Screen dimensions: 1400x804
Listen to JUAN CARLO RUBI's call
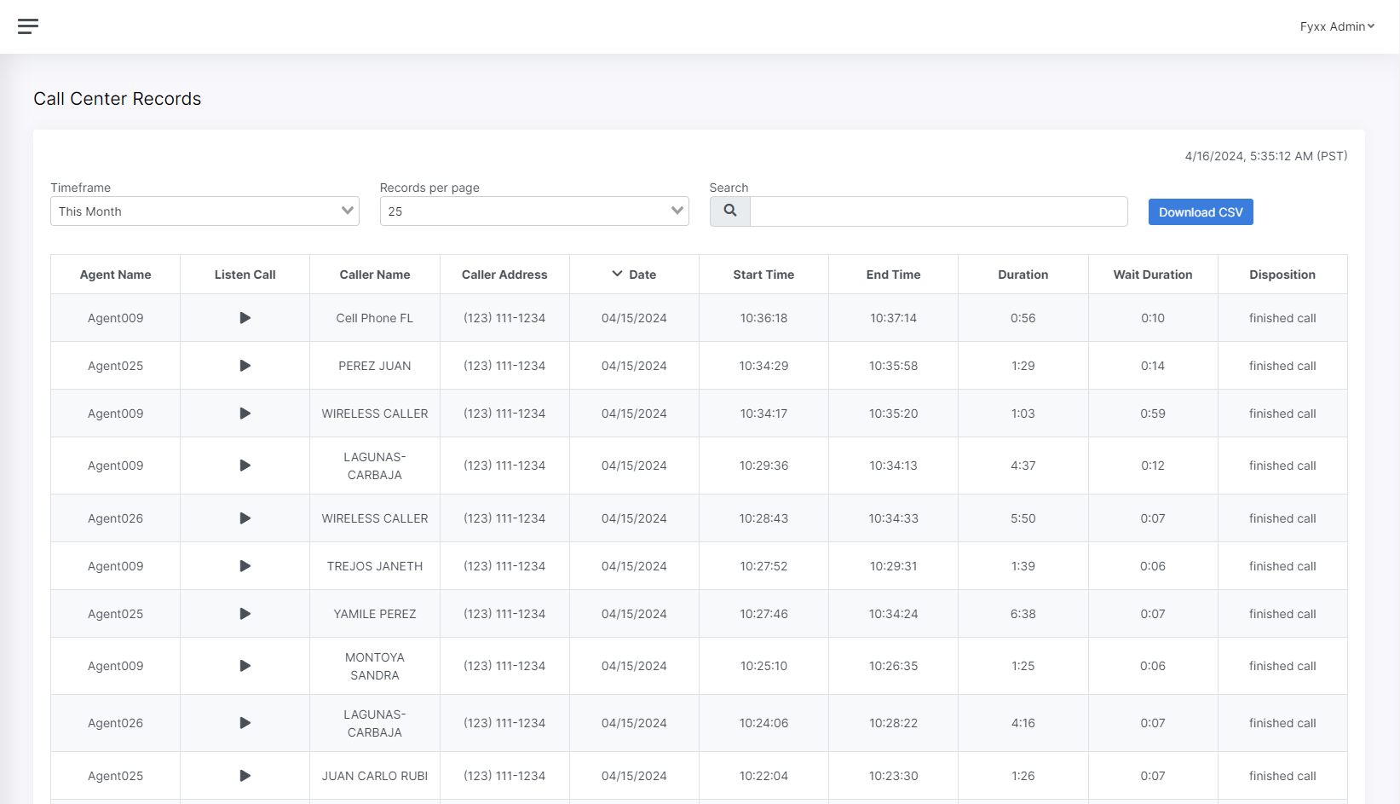coord(245,775)
